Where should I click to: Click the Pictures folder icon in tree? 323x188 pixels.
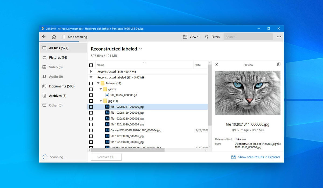point(102,83)
